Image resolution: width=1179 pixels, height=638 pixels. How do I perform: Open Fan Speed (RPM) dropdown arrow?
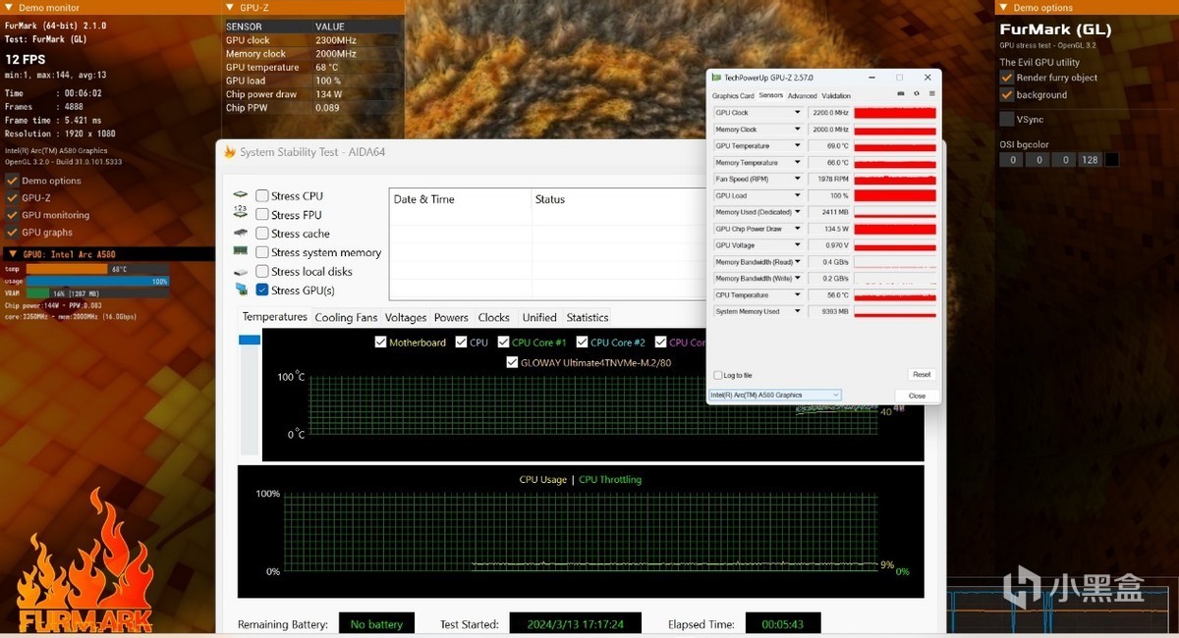tap(798, 179)
